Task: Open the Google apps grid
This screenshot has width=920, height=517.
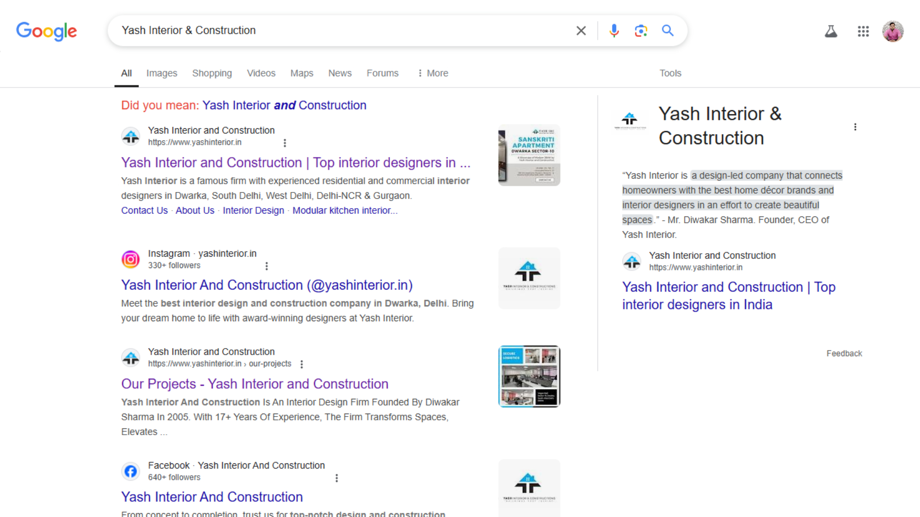Action: pyautogui.click(x=863, y=32)
